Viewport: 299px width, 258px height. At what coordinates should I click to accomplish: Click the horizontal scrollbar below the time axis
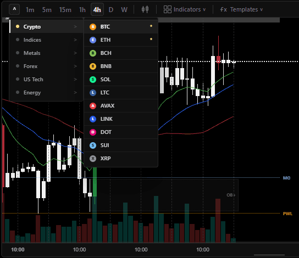tap(269, 255)
